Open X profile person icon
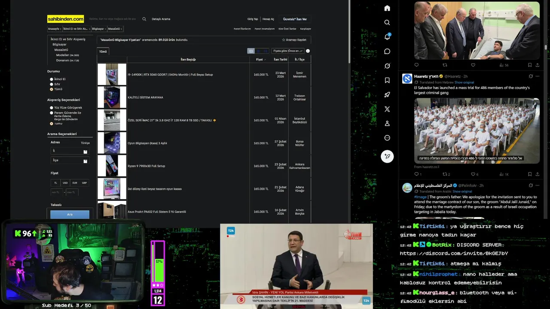550x309 pixels. click(387, 124)
